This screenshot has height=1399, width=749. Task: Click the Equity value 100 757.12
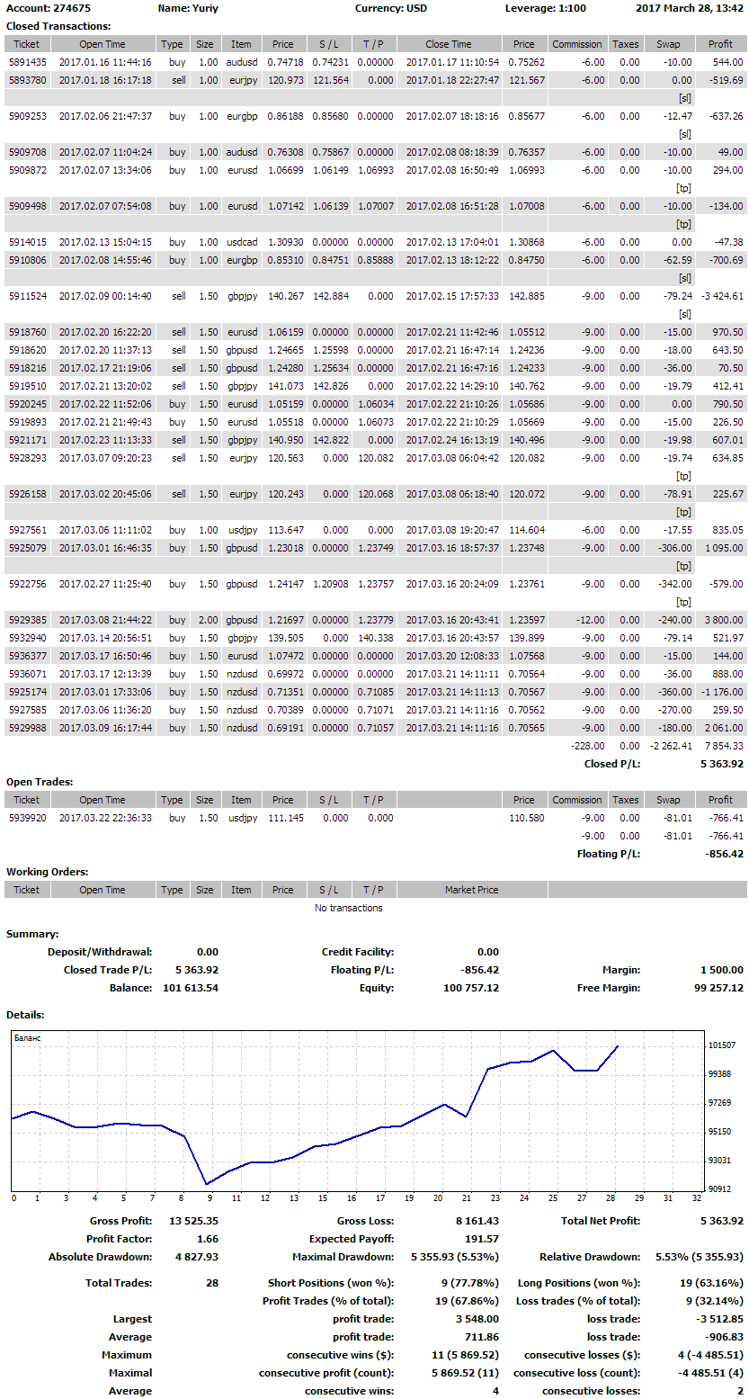[x=468, y=988]
